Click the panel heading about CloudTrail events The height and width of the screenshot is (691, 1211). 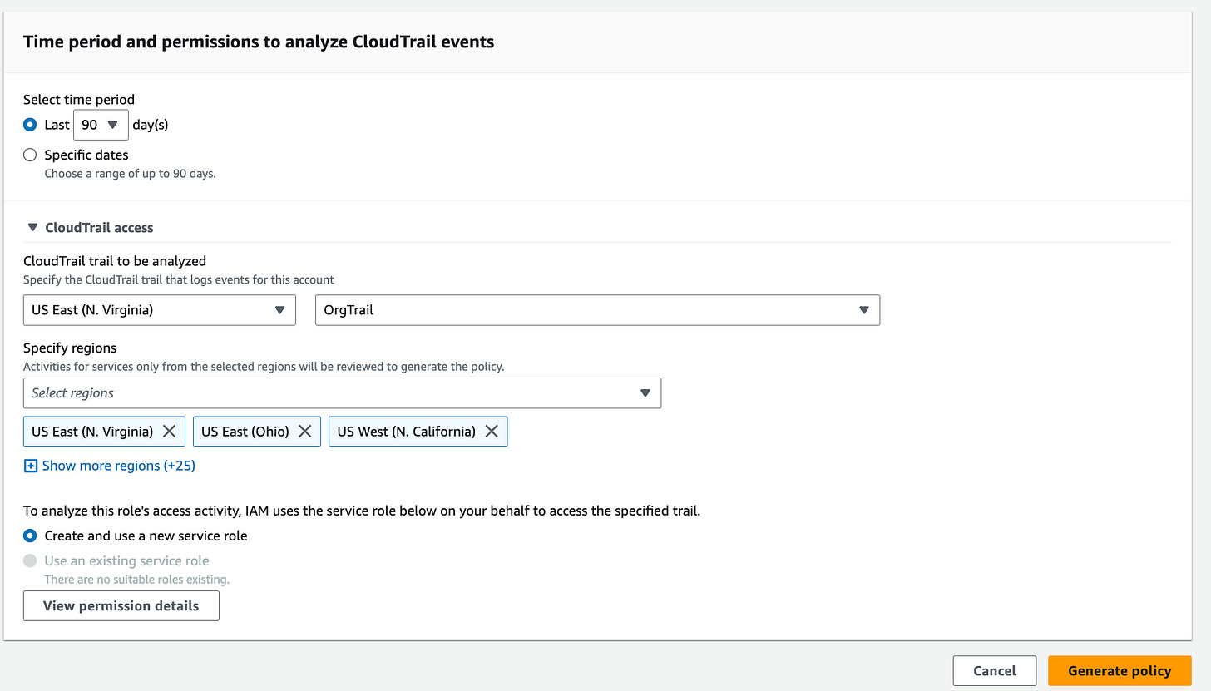click(259, 42)
